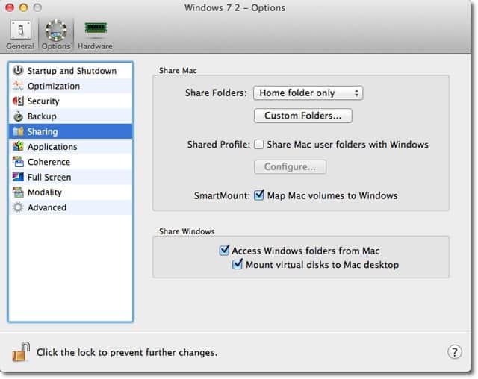Open the General toolbar switch icon
This screenshot has height=379, width=478.
tap(20, 30)
